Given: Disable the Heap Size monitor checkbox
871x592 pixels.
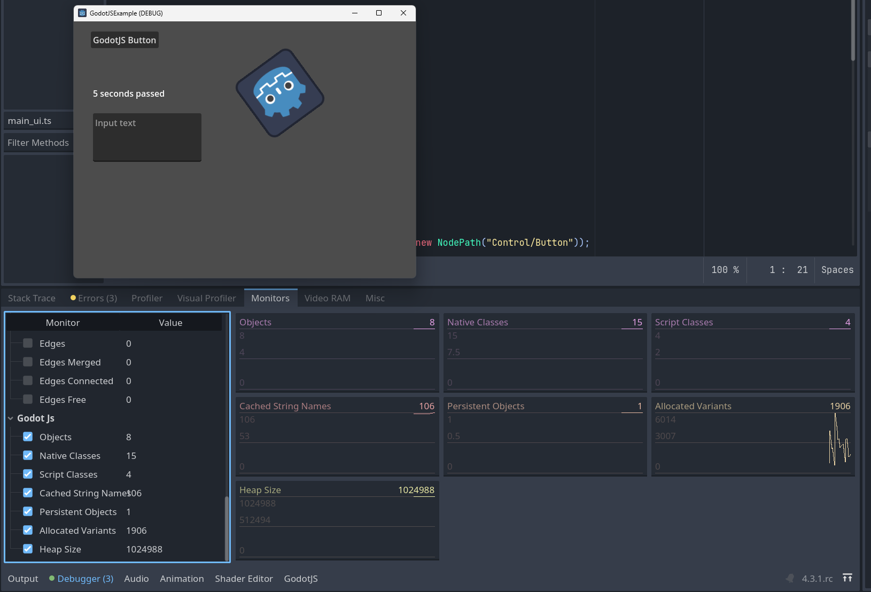Looking at the screenshot, I should (x=28, y=549).
